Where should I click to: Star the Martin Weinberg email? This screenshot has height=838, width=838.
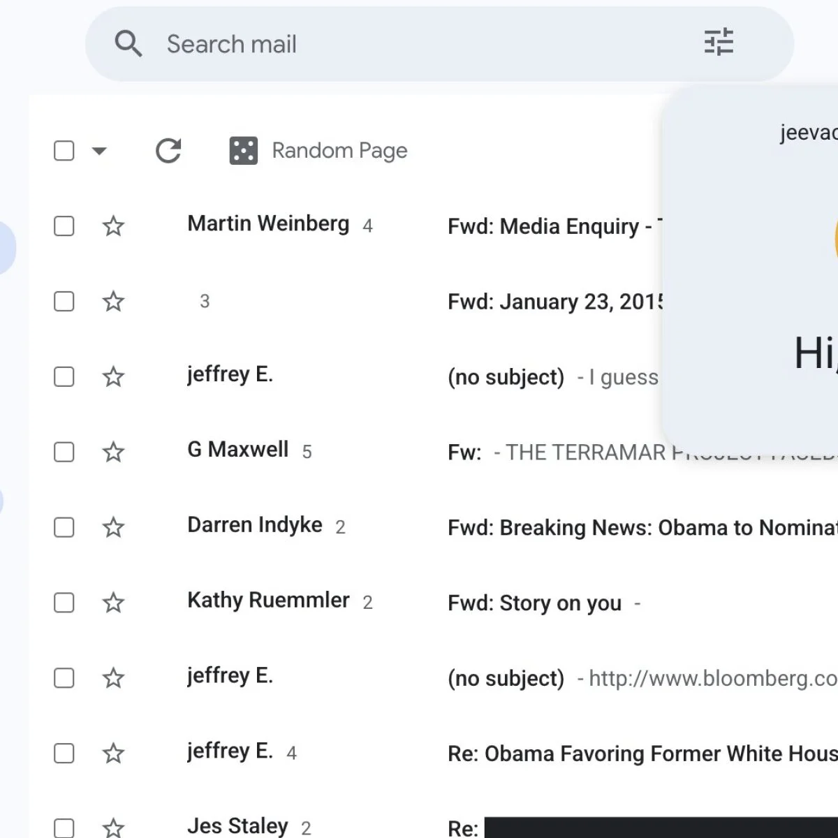click(x=112, y=226)
